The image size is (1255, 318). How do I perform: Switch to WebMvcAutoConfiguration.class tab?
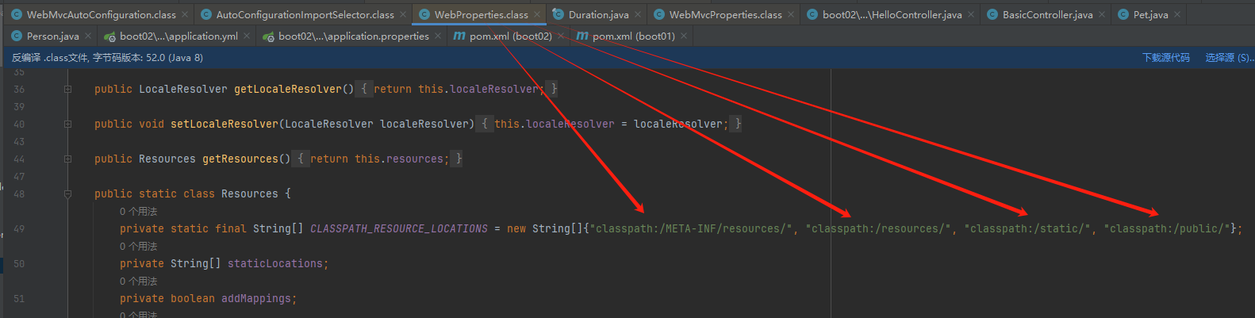point(101,14)
